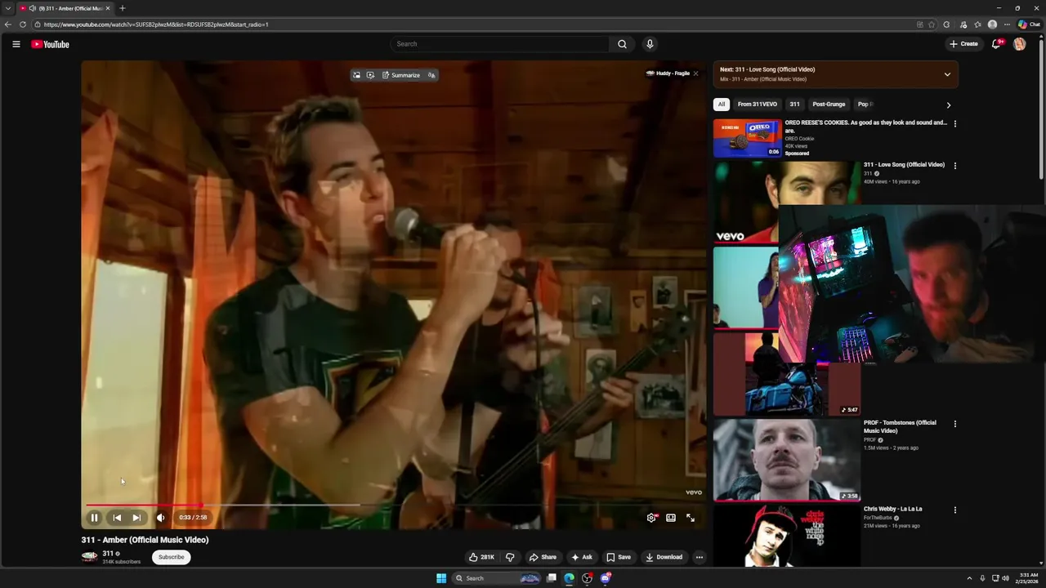Open Edge settings and more menu
The height and width of the screenshot is (588, 1046).
click(1007, 24)
